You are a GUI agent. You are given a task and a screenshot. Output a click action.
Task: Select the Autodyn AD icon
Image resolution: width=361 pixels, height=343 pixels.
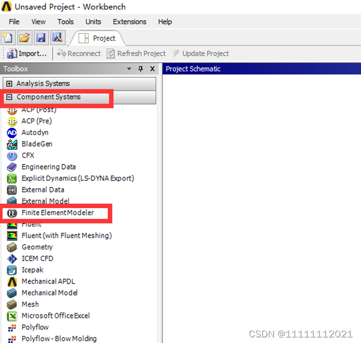pos(12,133)
